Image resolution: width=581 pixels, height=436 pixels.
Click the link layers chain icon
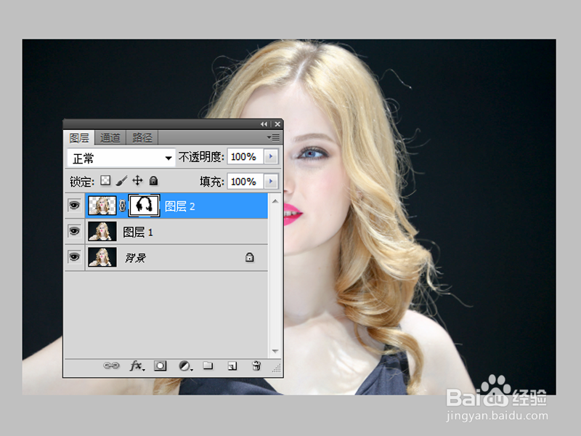(111, 366)
